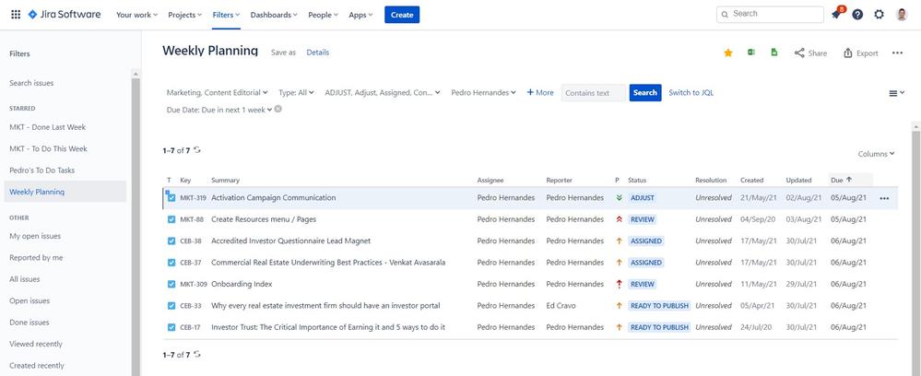This screenshot has height=376, width=921.
Task: Click the Due column sort arrow
Action: tap(849, 180)
